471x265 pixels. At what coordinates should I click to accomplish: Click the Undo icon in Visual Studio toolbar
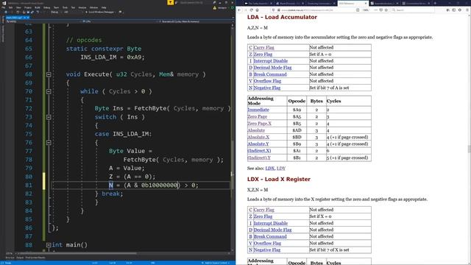pyautogui.click(x=38, y=12)
